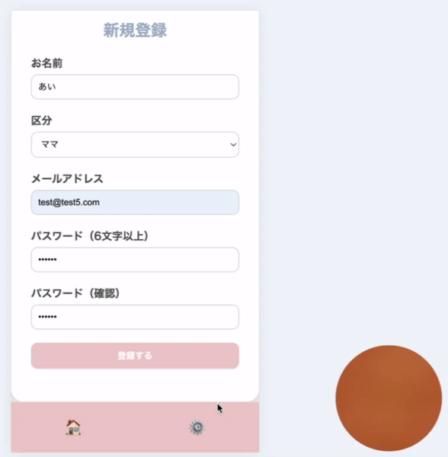Focus the パスワード（確認）input box
This screenshot has height=457, width=448.
point(135,317)
